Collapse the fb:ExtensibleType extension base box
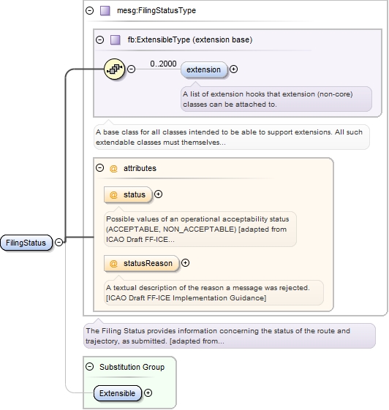 99,39
